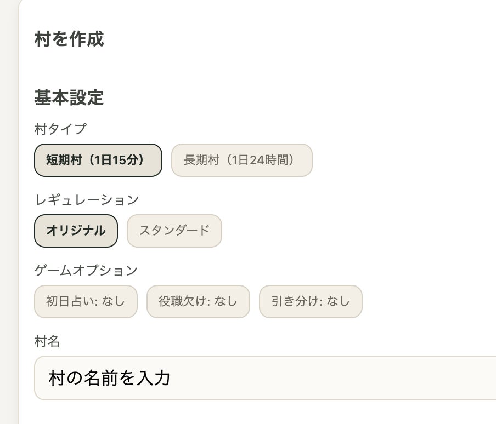The height and width of the screenshot is (424, 496).
Task: Toggle the 引き分け: なし option
Action: [311, 301]
